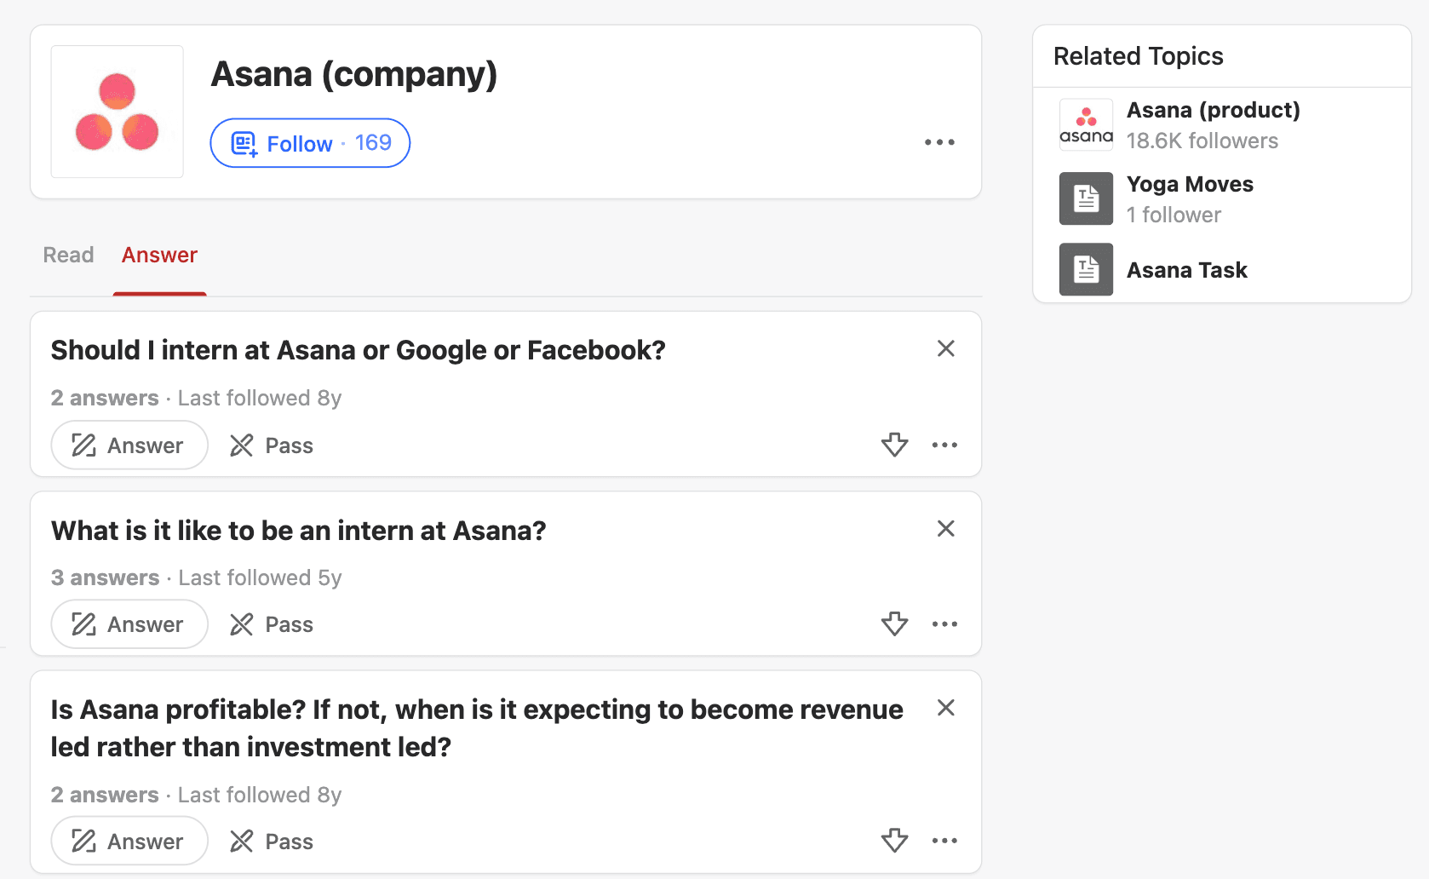Expand more options for intern experience question

coord(944,623)
